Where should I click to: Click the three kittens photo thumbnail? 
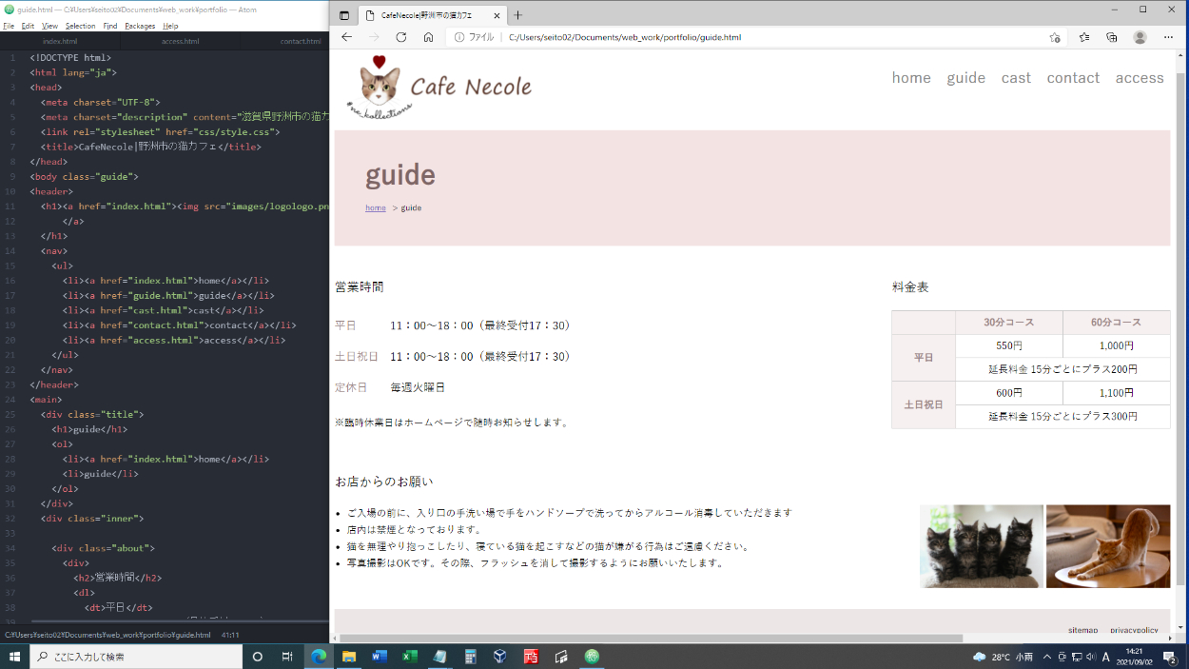click(x=981, y=545)
